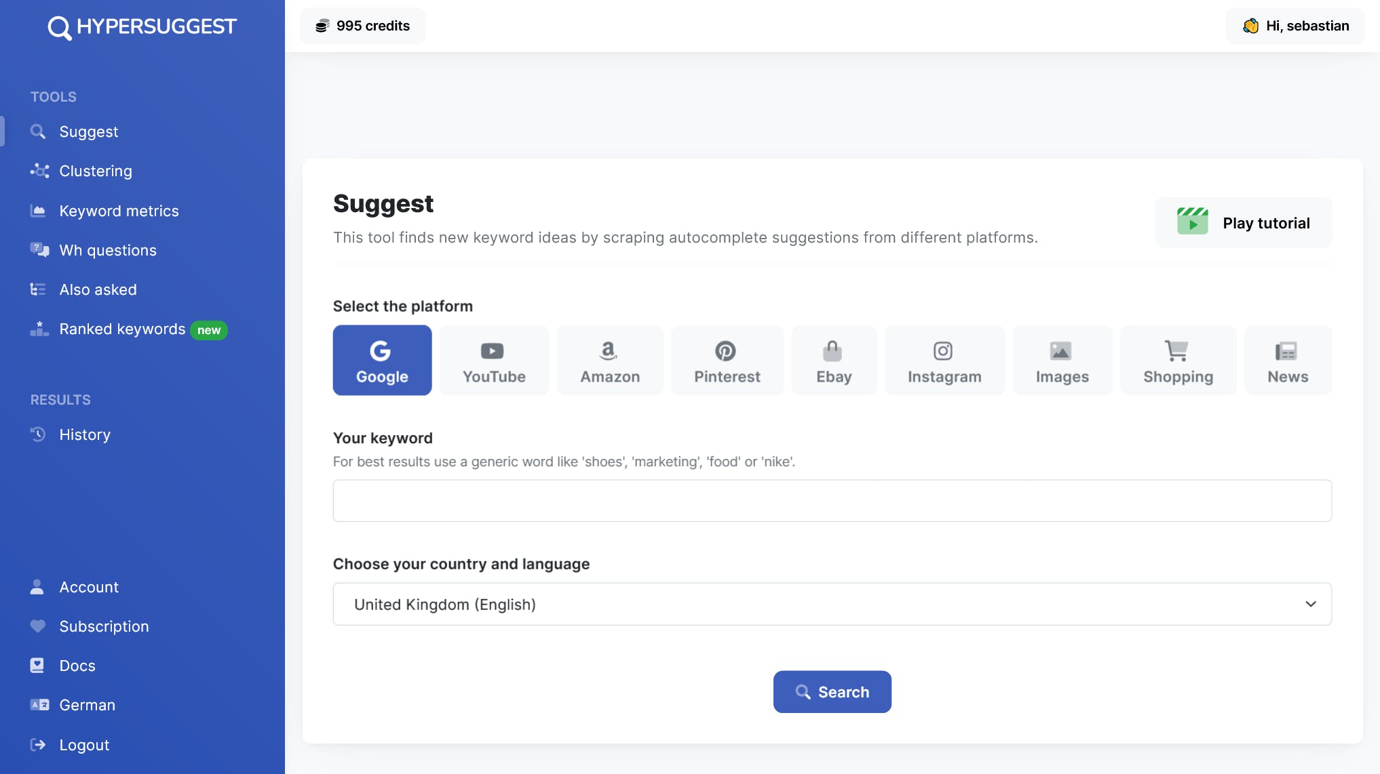Screen dimensions: 1380x774
Task: Click the Logout arrow icon
Action: [38, 745]
